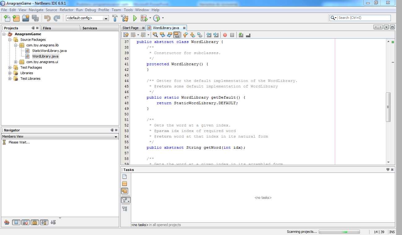Select StaticWordLibrary.java in project tree
This screenshot has width=402, height=235.
(49, 51)
